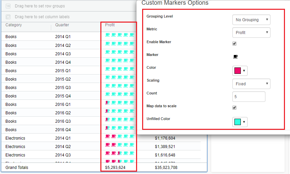The height and width of the screenshot is (174, 290).
Task: Uncheck the Enable Marker checkbox
Action: tap(234, 43)
